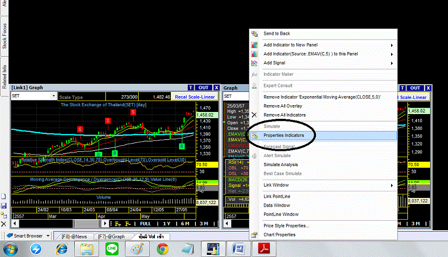Open the Stock Focus side tab
The height and width of the screenshot is (257, 448).
pyautogui.click(x=4, y=36)
